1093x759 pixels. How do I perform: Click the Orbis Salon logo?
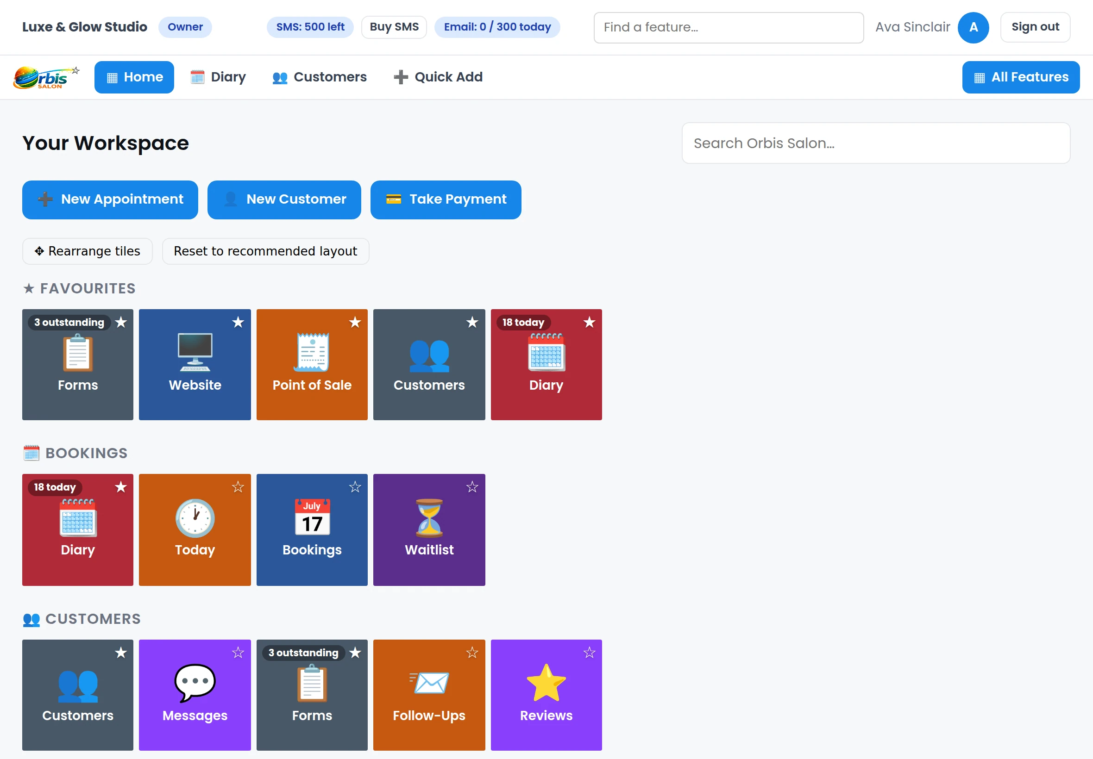pyautogui.click(x=46, y=77)
